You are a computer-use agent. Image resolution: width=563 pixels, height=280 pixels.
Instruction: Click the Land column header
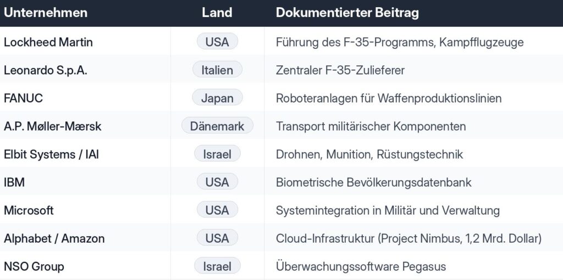tap(217, 13)
